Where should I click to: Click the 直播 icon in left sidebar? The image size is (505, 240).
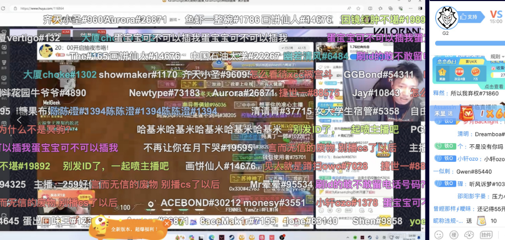4,49
